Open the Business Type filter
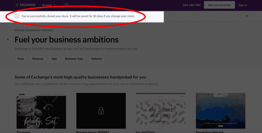This screenshot has height=133, width=262. point(74,59)
